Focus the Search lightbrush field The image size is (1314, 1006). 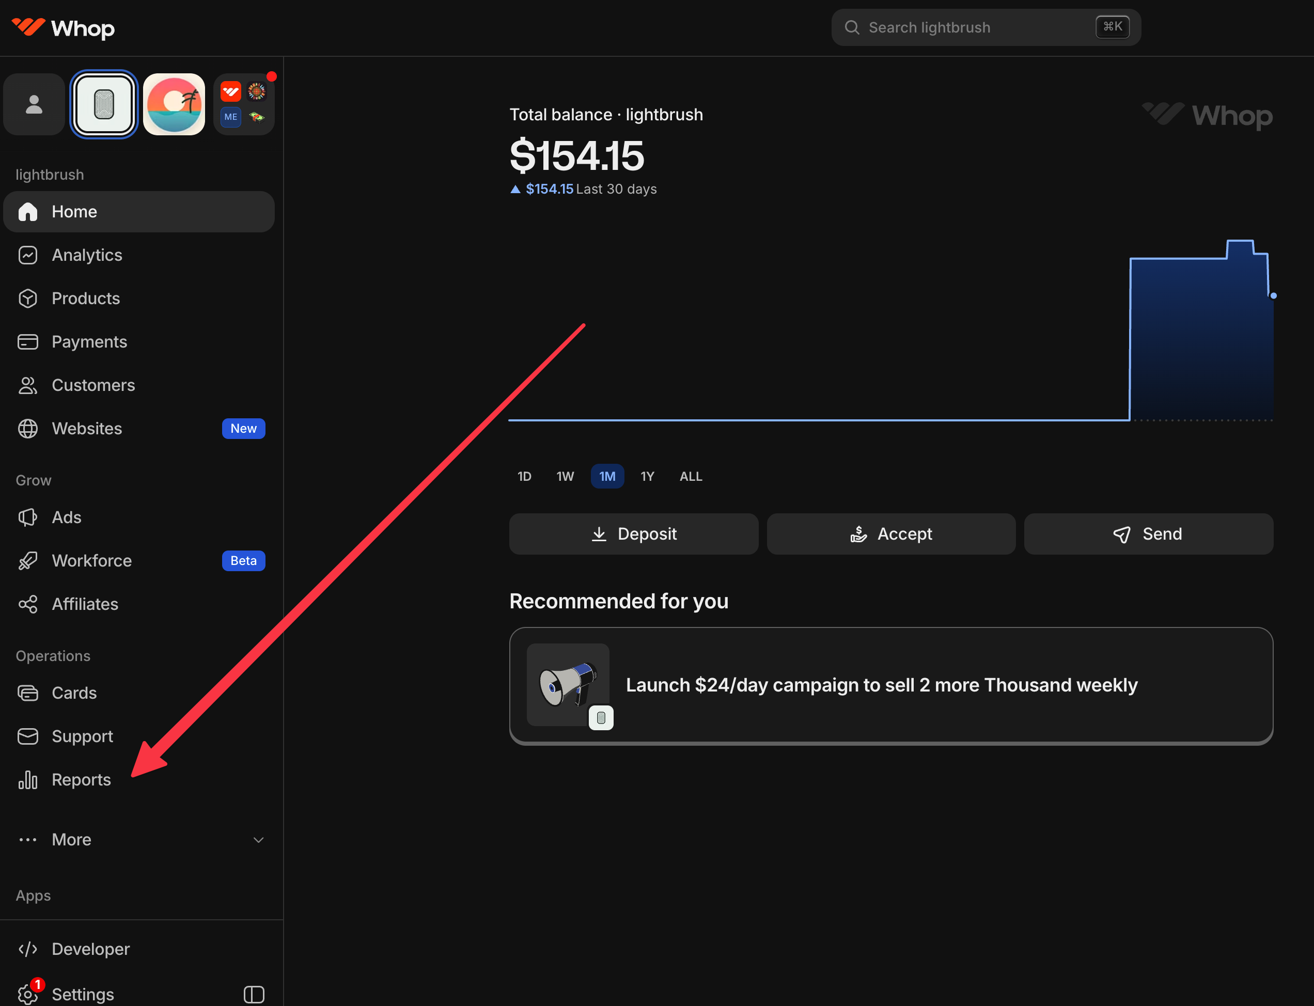click(x=986, y=27)
